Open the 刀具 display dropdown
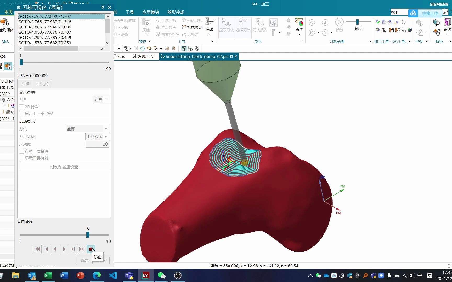The height and width of the screenshot is (282, 452). [101, 99]
